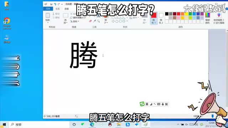
Task: Click Resize (重新调整大小) button
Action: 78,17
